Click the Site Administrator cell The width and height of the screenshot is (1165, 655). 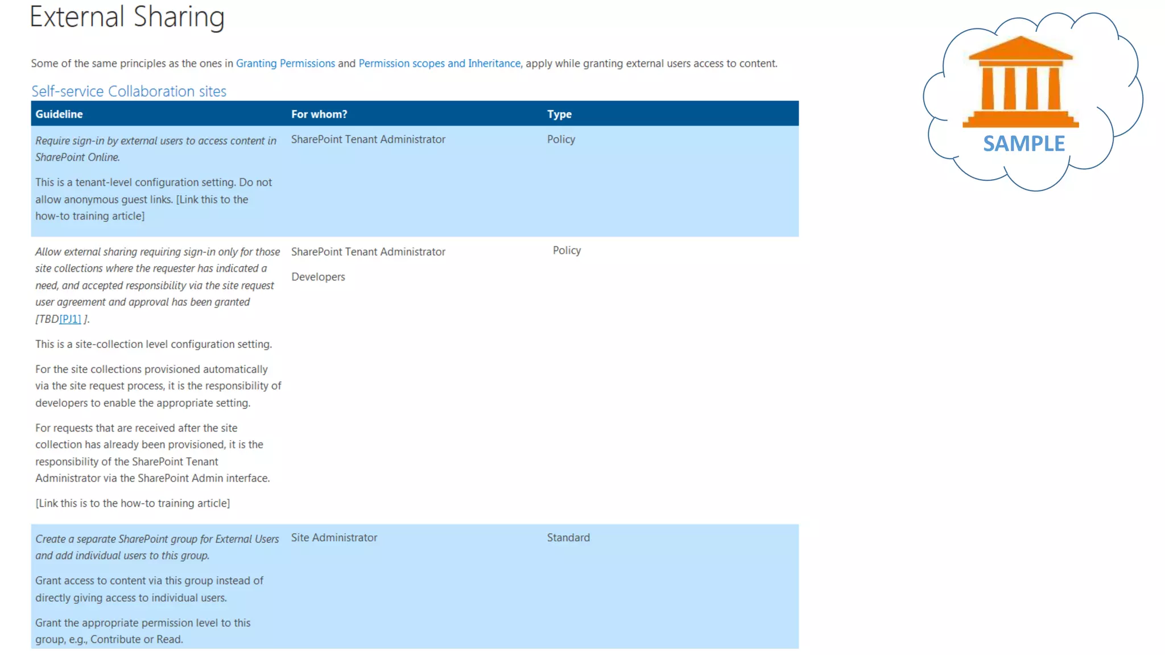[x=334, y=538]
